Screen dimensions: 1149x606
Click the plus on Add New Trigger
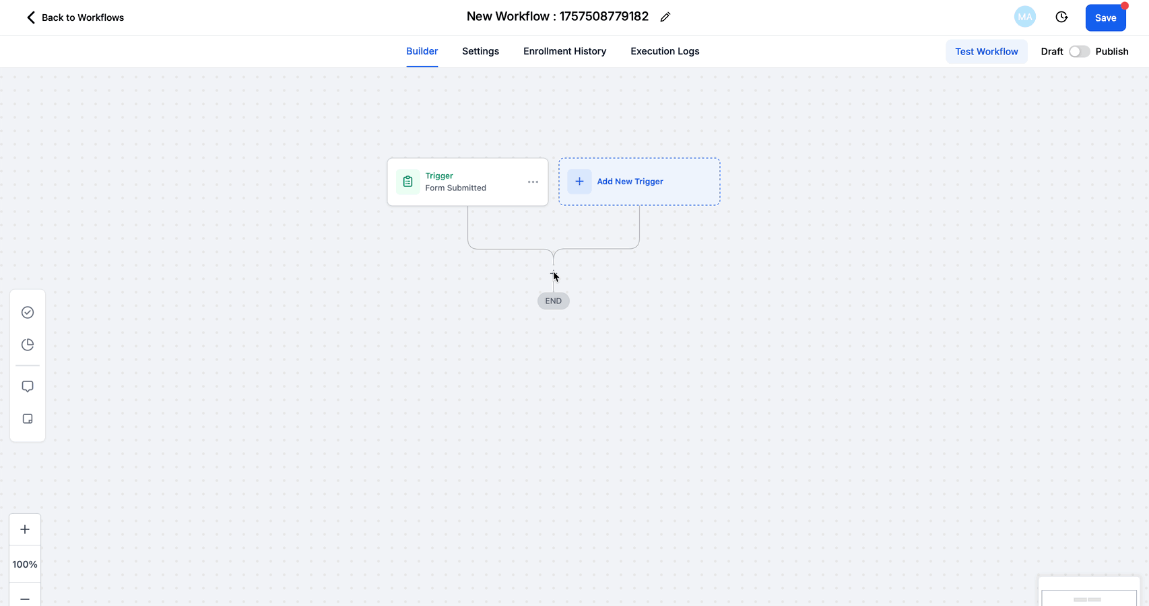pyautogui.click(x=579, y=182)
